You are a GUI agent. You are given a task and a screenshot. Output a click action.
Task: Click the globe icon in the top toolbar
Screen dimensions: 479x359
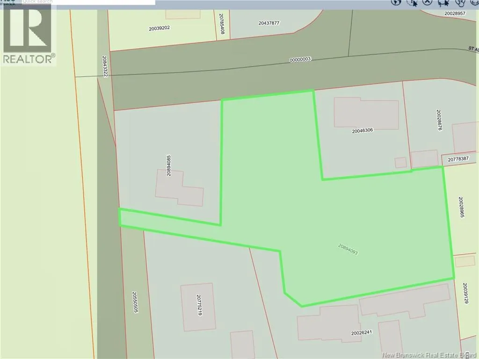(396, 2)
